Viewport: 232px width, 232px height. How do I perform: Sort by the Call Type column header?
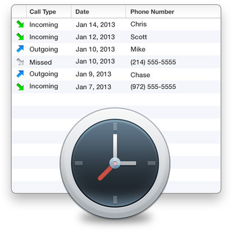coord(43,12)
